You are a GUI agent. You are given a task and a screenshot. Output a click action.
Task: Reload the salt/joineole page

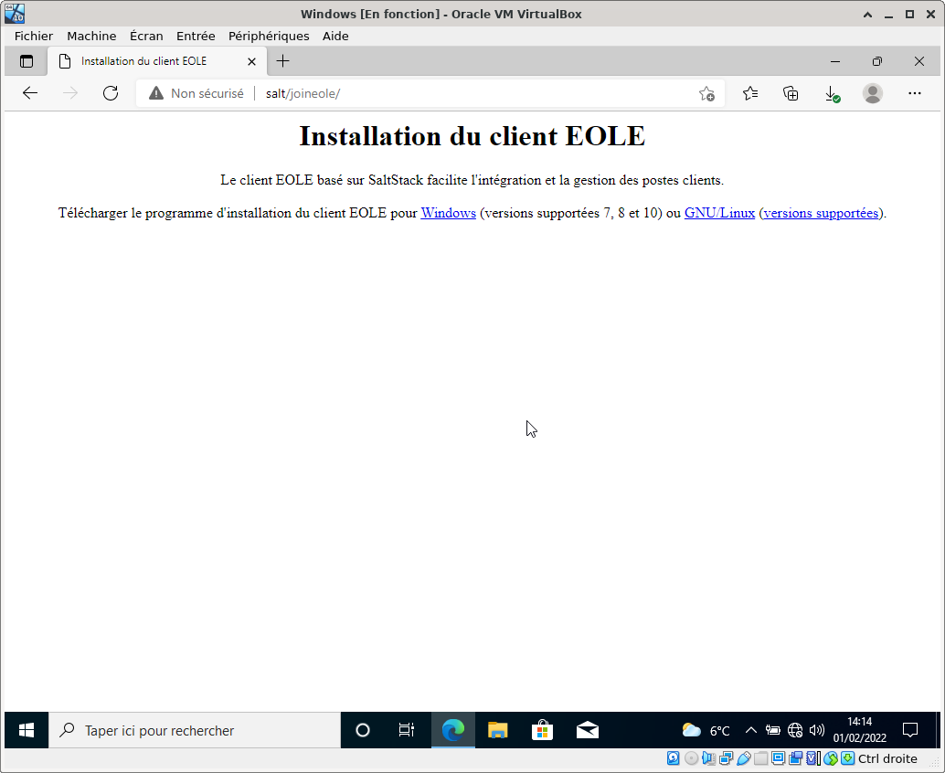click(x=111, y=93)
